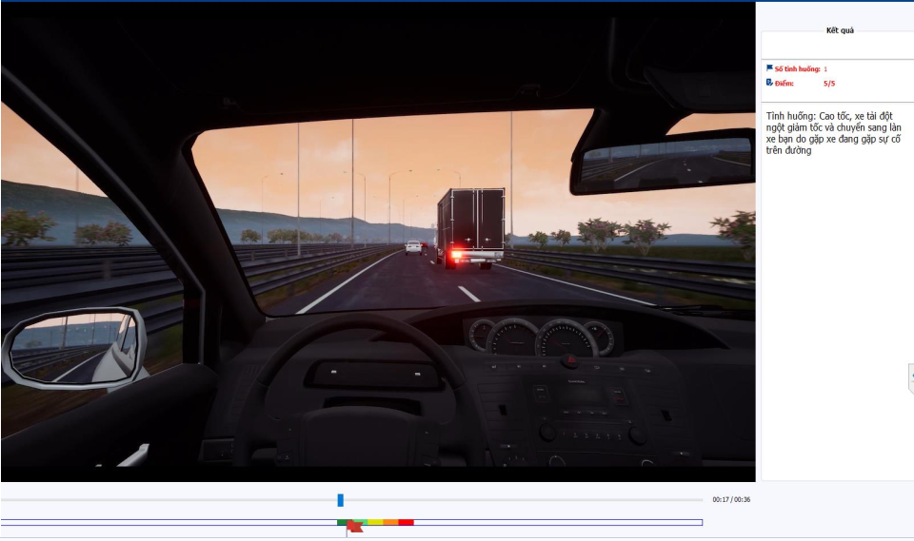914x541 pixels.
Task: Click the 5/5 score value
Action: tap(829, 84)
